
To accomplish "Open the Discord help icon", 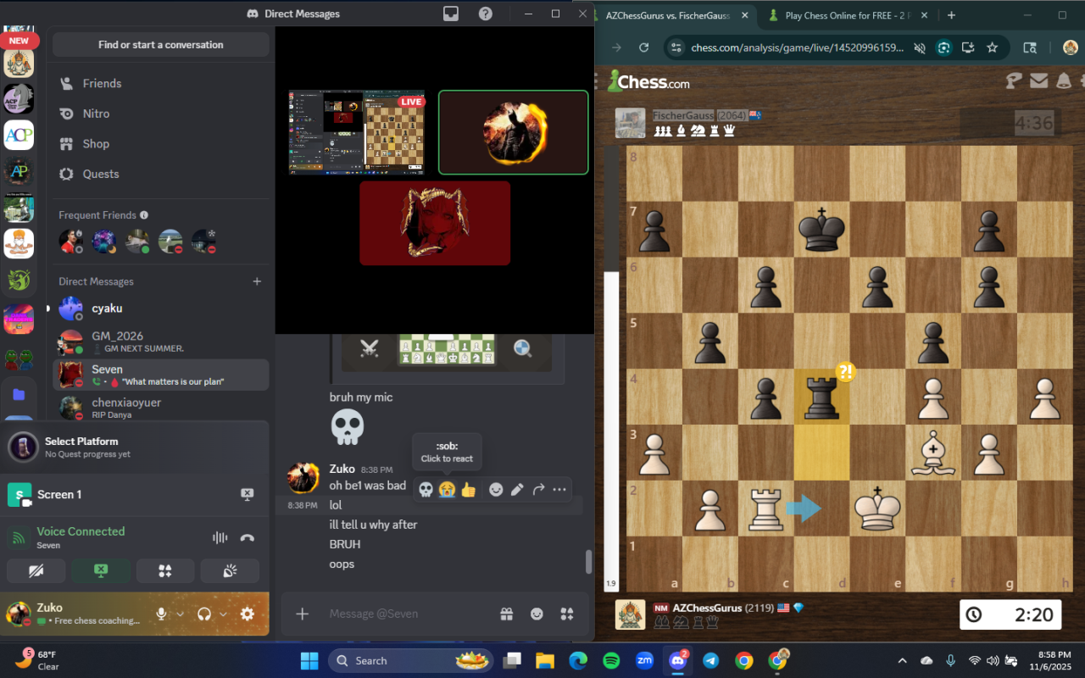I will (x=486, y=14).
